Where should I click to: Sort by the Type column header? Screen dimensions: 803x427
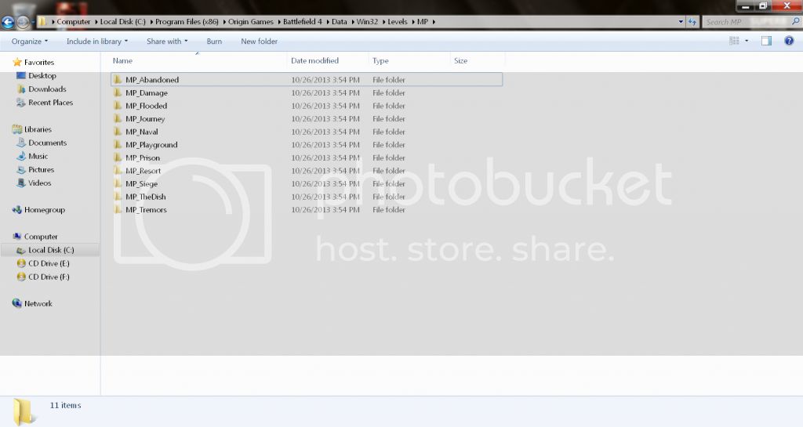(380, 60)
